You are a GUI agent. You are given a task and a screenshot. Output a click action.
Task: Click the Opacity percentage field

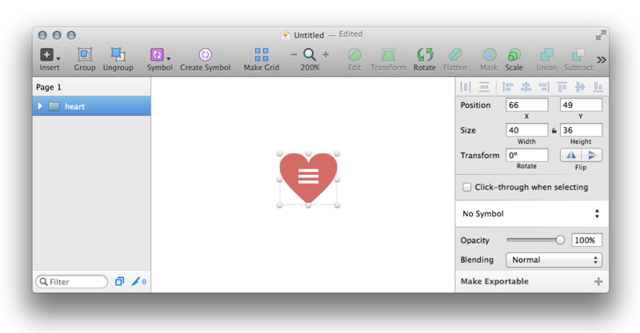click(586, 240)
